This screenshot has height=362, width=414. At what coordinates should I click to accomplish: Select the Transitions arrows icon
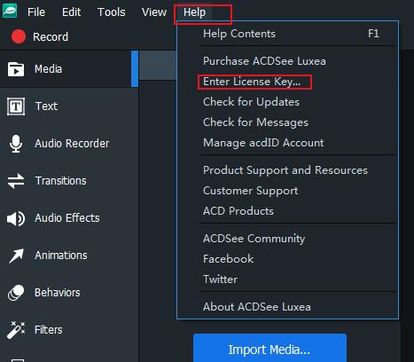(x=16, y=181)
